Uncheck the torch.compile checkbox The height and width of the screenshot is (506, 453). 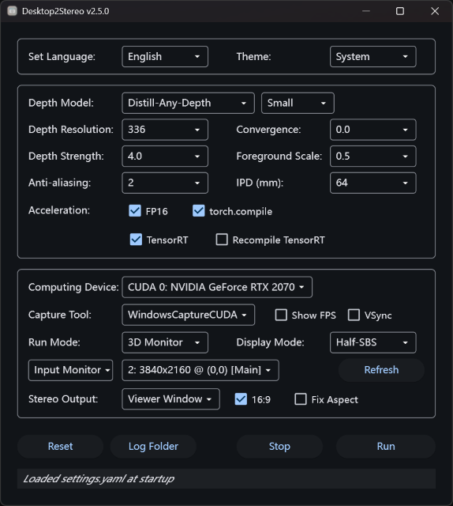tap(198, 211)
